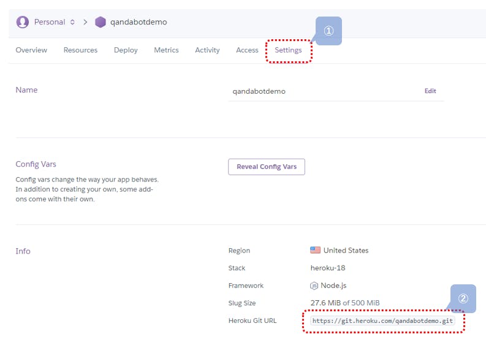The height and width of the screenshot is (345, 486).
Task: Click the Name section heading
Action: point(26,90)
